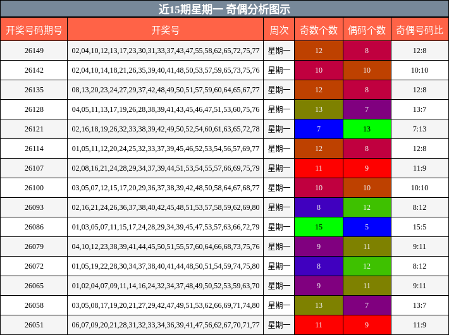This screenshot has height=335, width=449.
Task: Click the draw numbers for issue 26065
Action: (166, 286)
